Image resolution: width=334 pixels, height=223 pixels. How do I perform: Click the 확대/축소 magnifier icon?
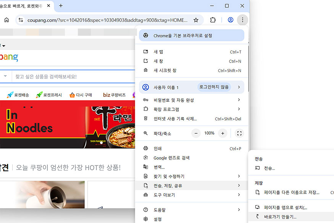click(x=146, y=133)
